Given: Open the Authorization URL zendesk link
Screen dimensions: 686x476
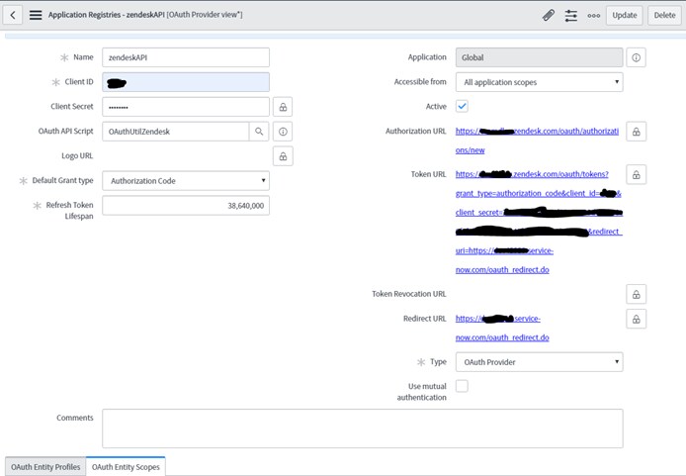Looking at the screenshot, I should [x=538, y=141].
